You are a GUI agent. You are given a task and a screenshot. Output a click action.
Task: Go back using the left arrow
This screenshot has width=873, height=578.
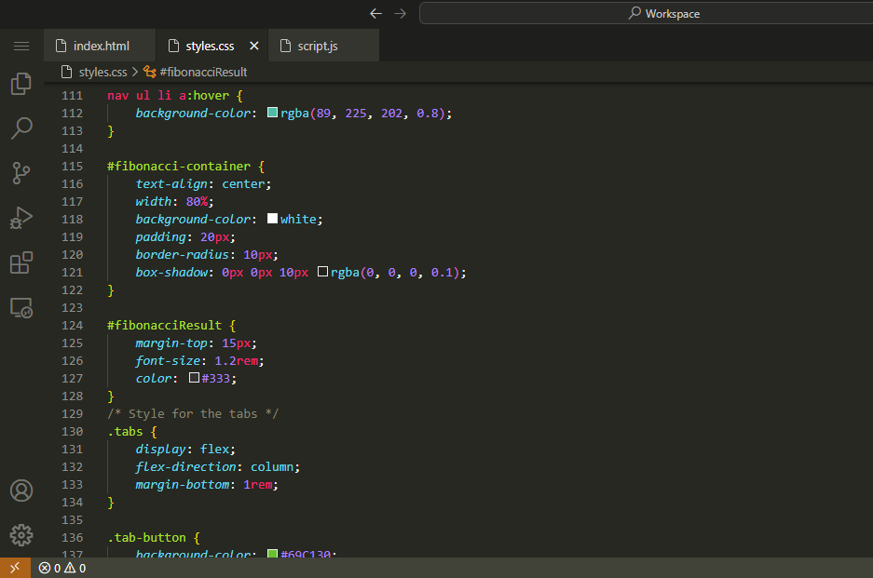tap(375, 13)
